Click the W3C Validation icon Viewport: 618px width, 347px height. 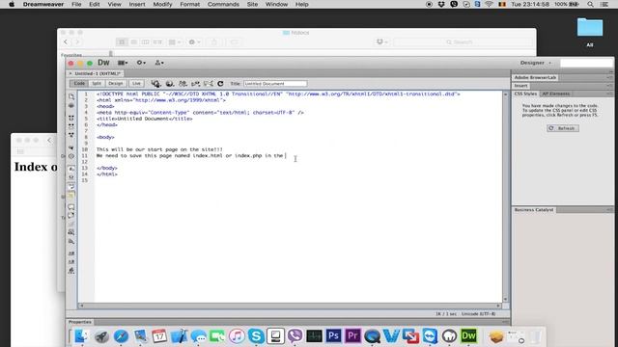coord(195,84)
